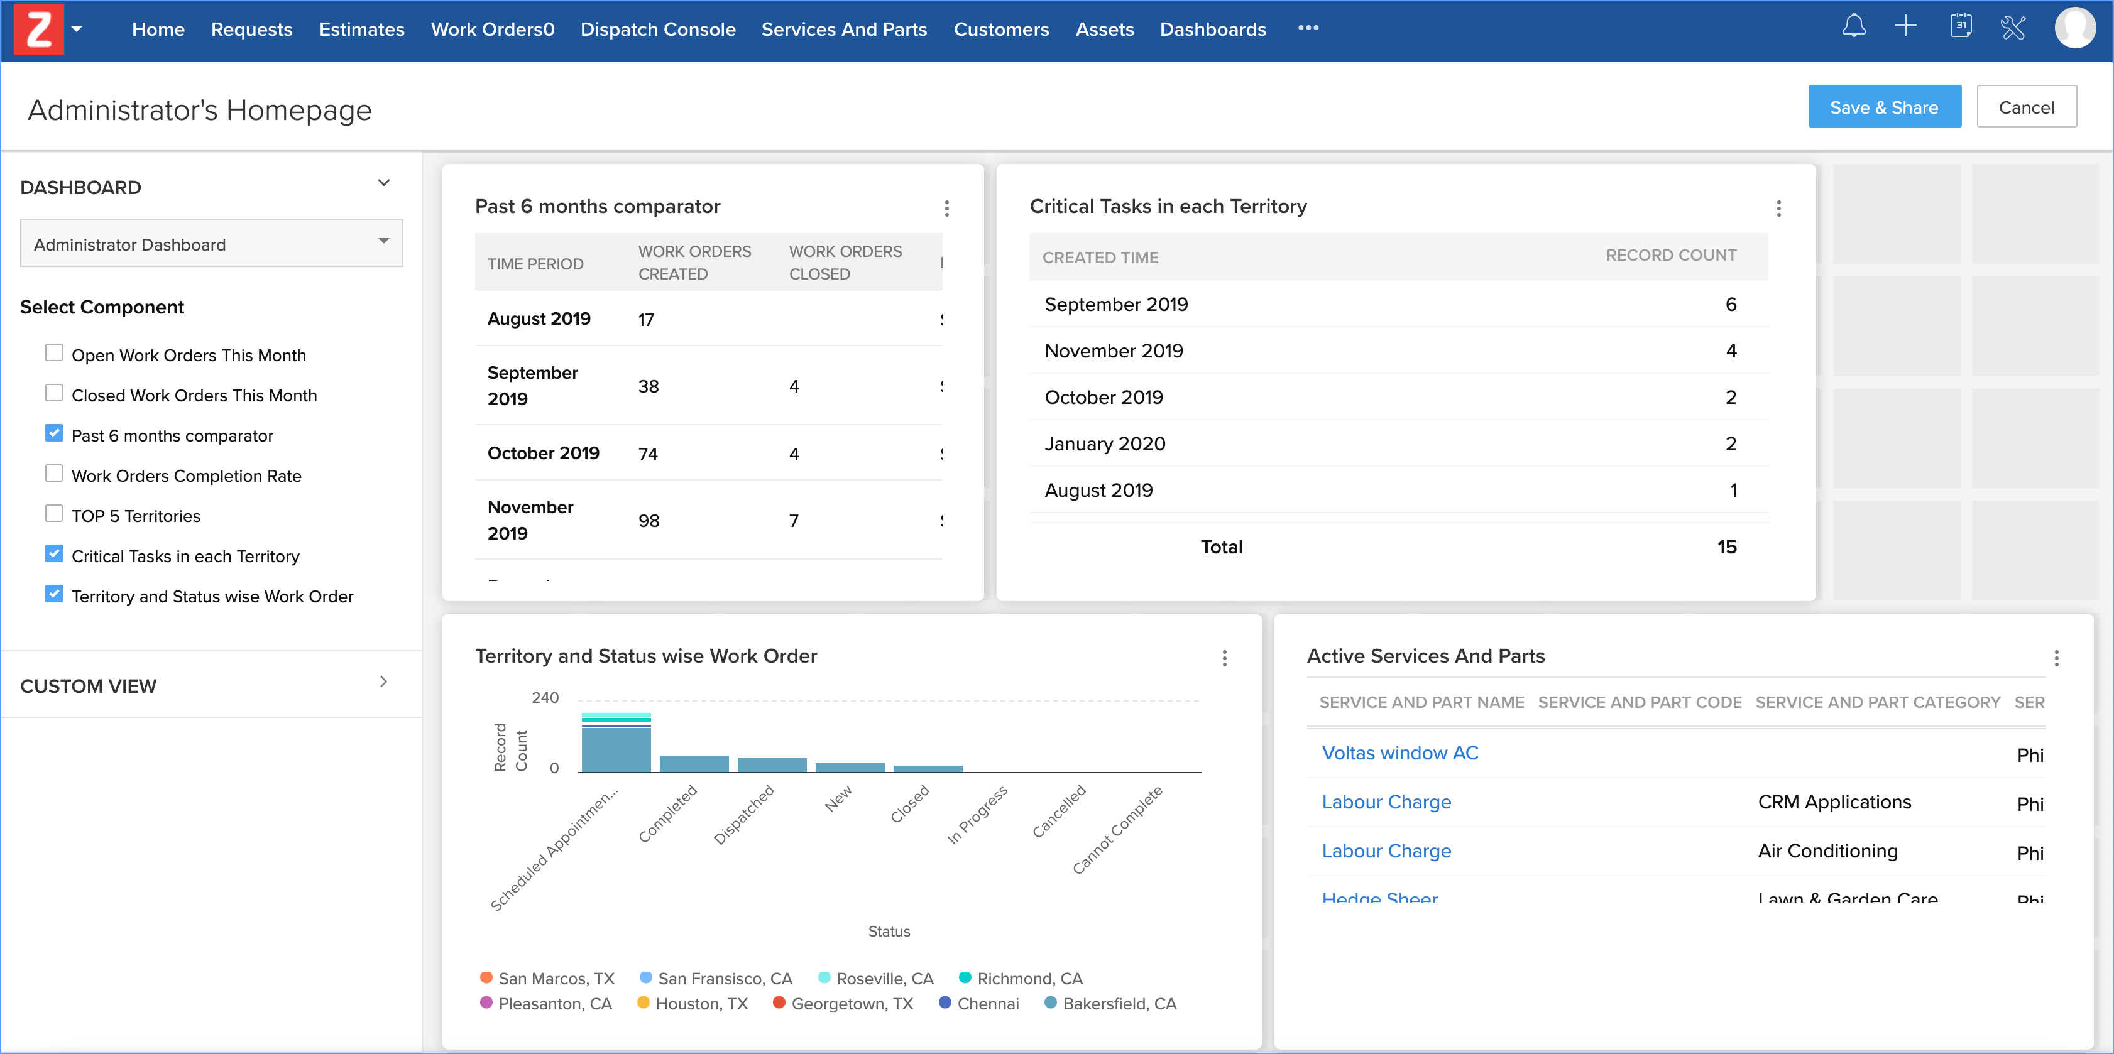
Task: Open the Services And Parts tab
Action: 843,30
